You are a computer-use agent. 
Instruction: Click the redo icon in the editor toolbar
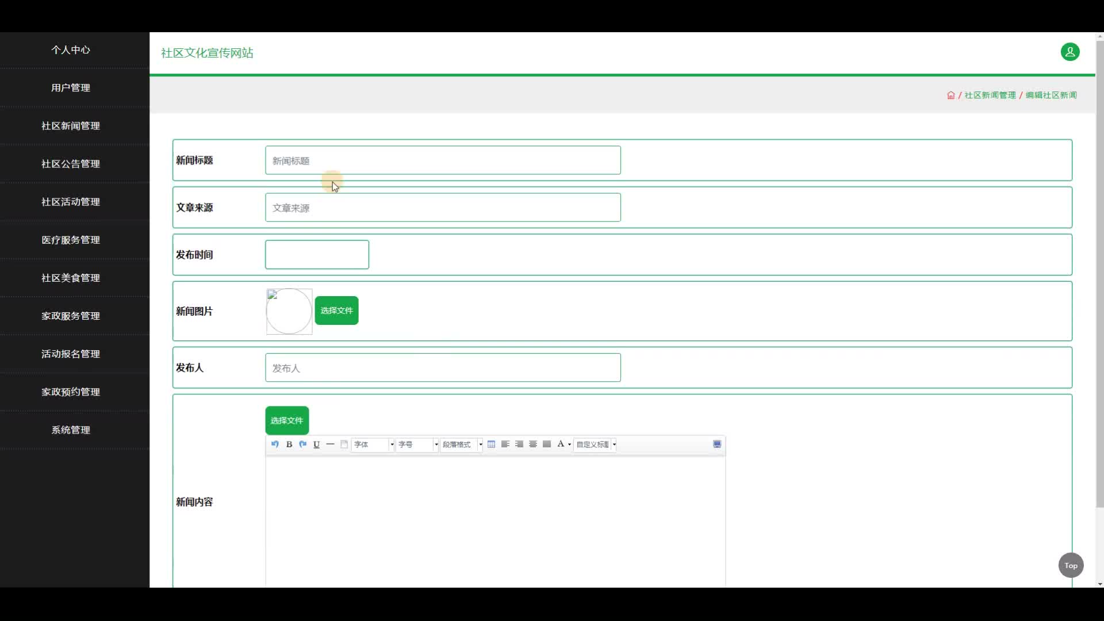[x=302, y=444]
